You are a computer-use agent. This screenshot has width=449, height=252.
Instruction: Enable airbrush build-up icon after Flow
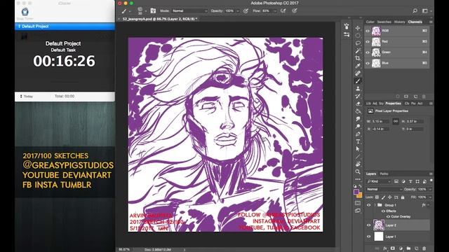(x=283, y=11)
